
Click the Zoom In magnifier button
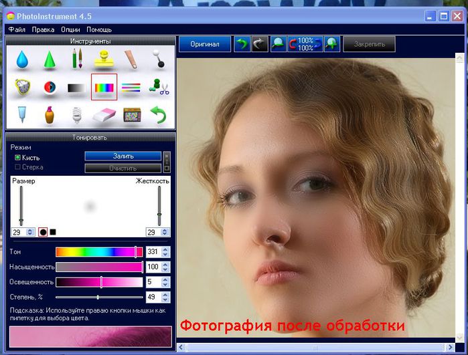tap(332, 44)
